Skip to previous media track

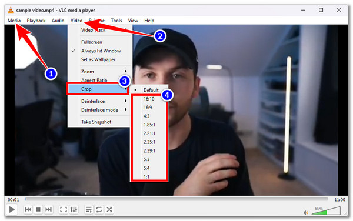point(28,209)
